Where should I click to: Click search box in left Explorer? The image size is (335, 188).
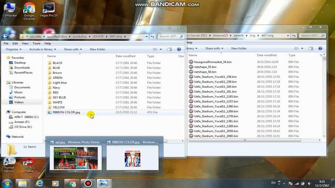pos(171,37)
